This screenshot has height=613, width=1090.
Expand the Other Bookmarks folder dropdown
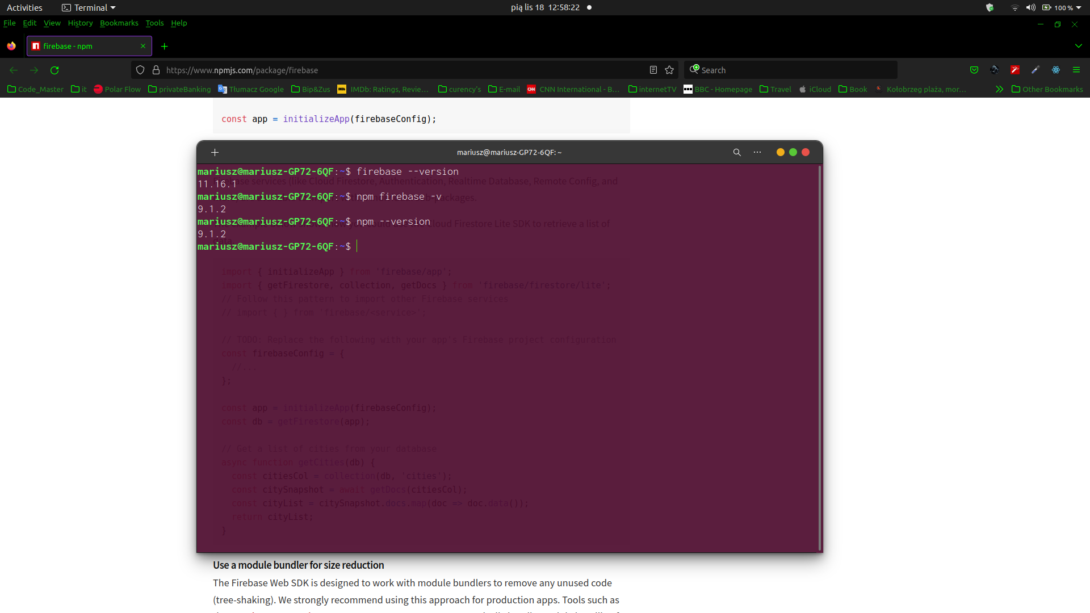[1048, 89]
